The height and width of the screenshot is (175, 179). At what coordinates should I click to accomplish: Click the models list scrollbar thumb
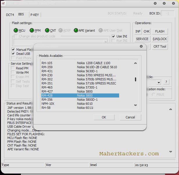click(x=135, y=80)
